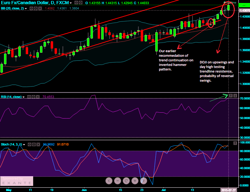Zoom out with the round minus button
This screenshot has height=192, width=250.
pos(118,181)
